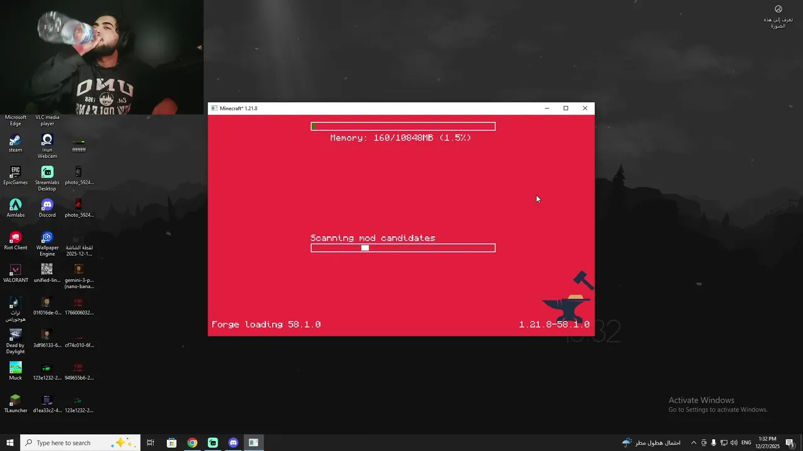This screenshot has height=451, width=803.
Task: Change the ENG input language
Action: coord(746,443)
